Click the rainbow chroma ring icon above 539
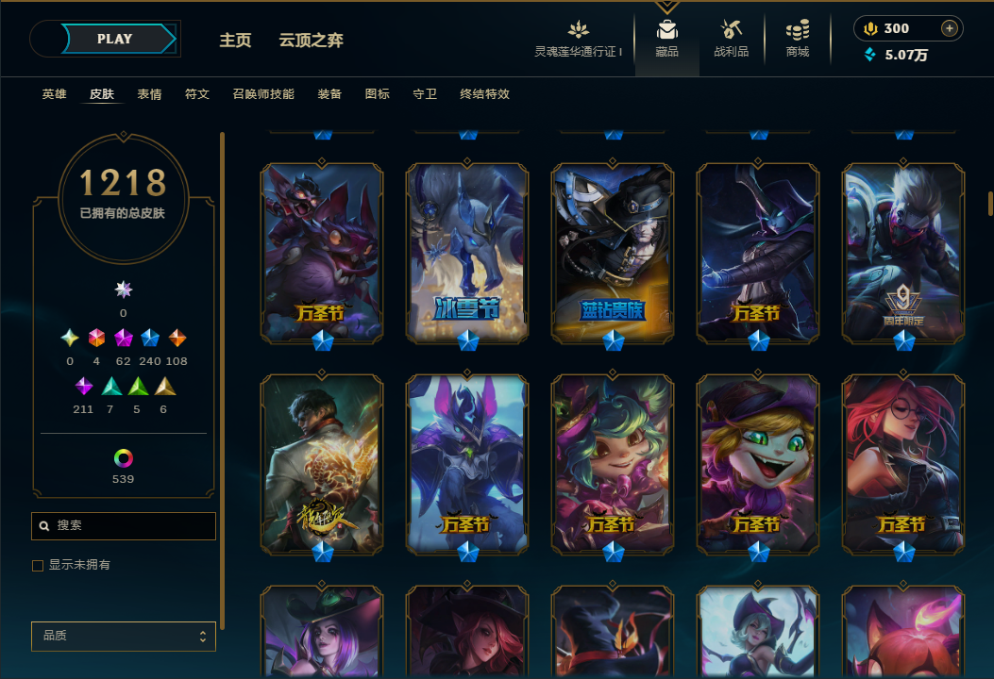The height and width of the screenshot is (679, 994). (x=123, y=458)
